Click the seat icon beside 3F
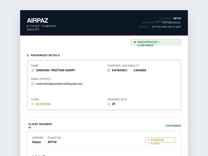The image size is (208, 156). click(x=109, y=104)
